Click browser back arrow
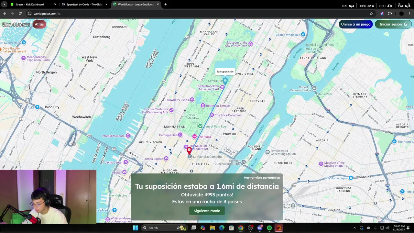This screenshot has height=233, width=414. [x=5, y=14]
